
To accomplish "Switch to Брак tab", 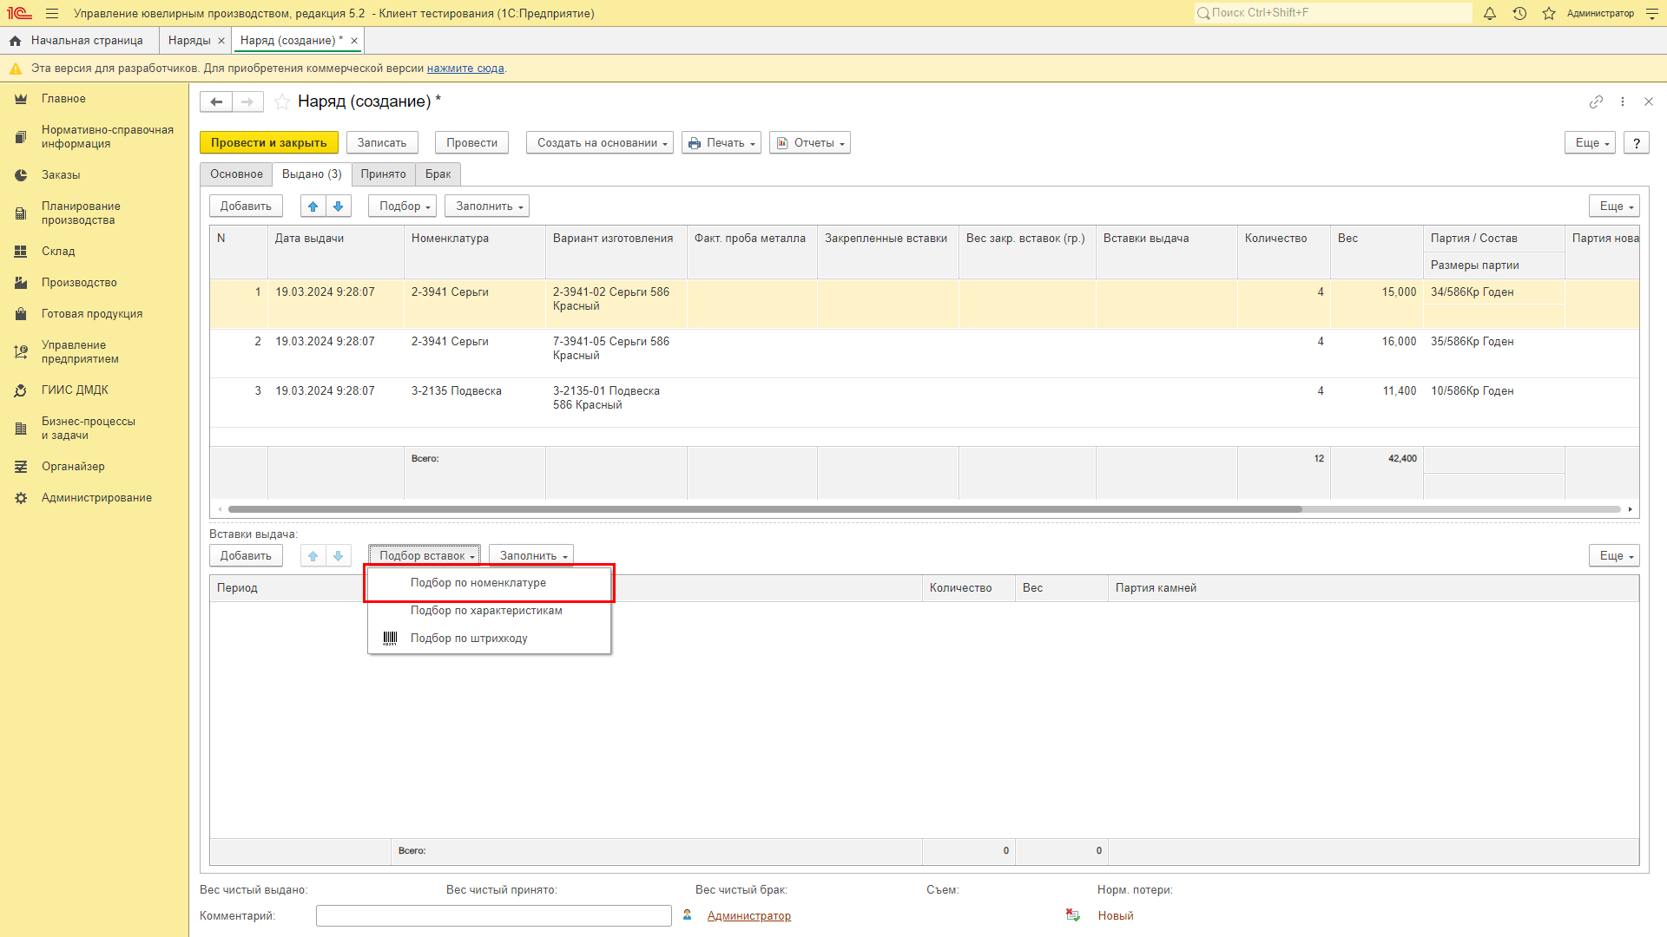I will 438,174.
